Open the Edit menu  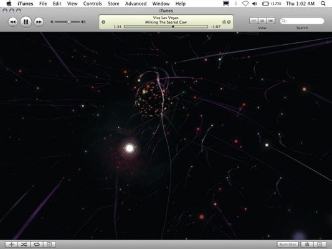[57, 4]
